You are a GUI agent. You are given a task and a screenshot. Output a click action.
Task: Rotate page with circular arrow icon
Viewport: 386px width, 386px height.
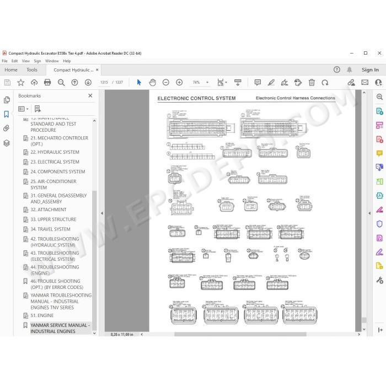[325, 83]
